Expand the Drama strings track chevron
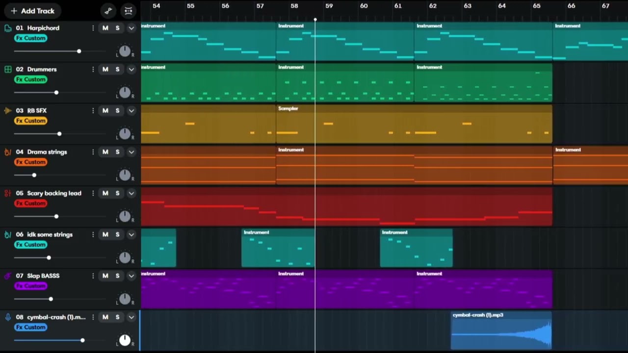This screenshot has height=353, width=628. coord(131,152)
